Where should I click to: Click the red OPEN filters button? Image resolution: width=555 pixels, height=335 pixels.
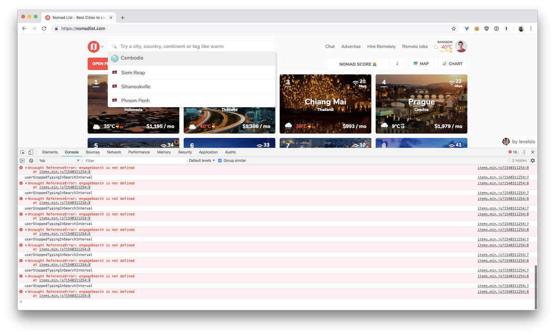pyautogui.click(x=98, y=64)
